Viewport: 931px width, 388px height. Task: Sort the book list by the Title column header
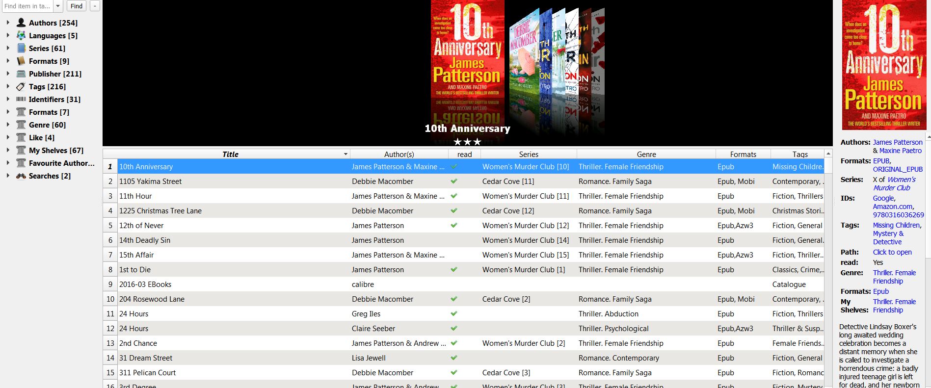(x=230, y=154)
